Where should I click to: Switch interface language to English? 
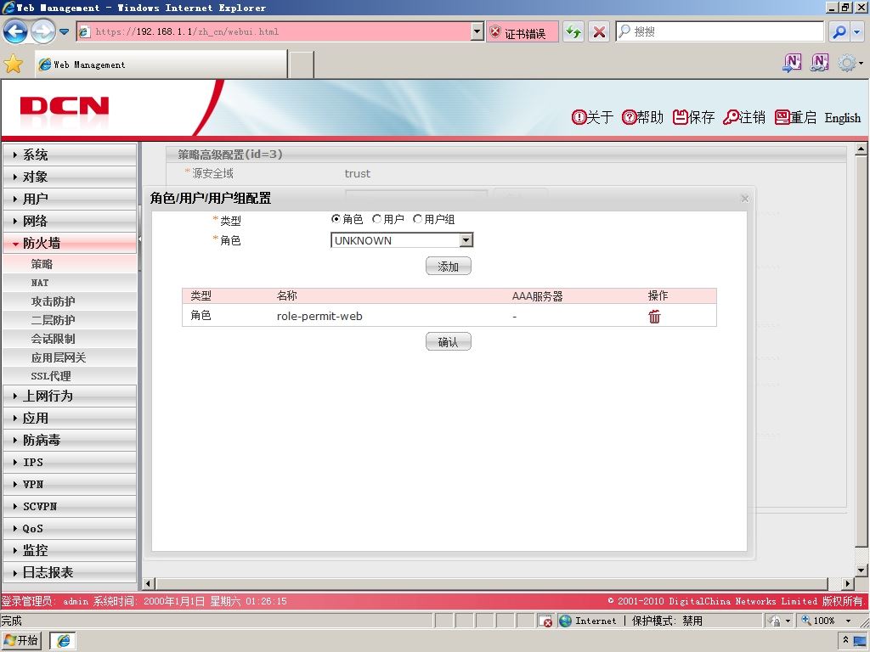pyautogui.click(x=842, y=117)
